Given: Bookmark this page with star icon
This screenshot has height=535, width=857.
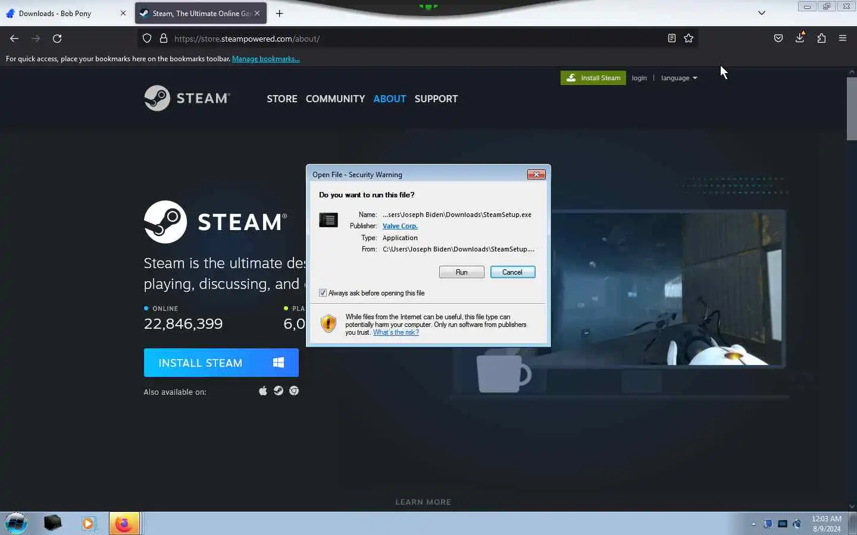Looking at the screenshot, I should click(x=689, y=39).
